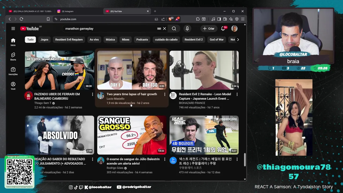The width and height of the screenshot is (343, 193).
Task: Open options for hair growth video
Action: pos(165,94)
